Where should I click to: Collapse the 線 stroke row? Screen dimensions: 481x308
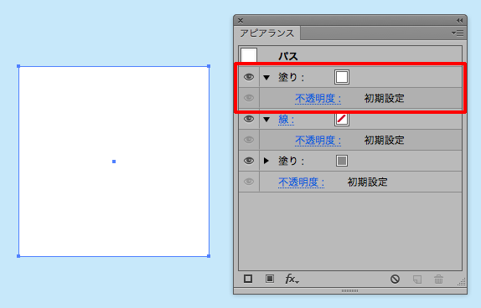[x=266, y=120]
